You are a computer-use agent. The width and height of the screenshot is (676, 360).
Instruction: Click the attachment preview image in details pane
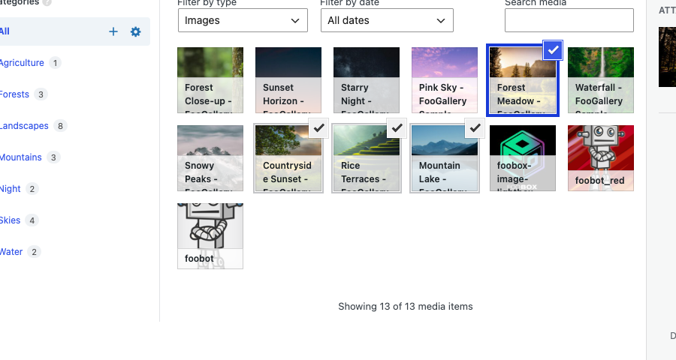click(668, 57)
